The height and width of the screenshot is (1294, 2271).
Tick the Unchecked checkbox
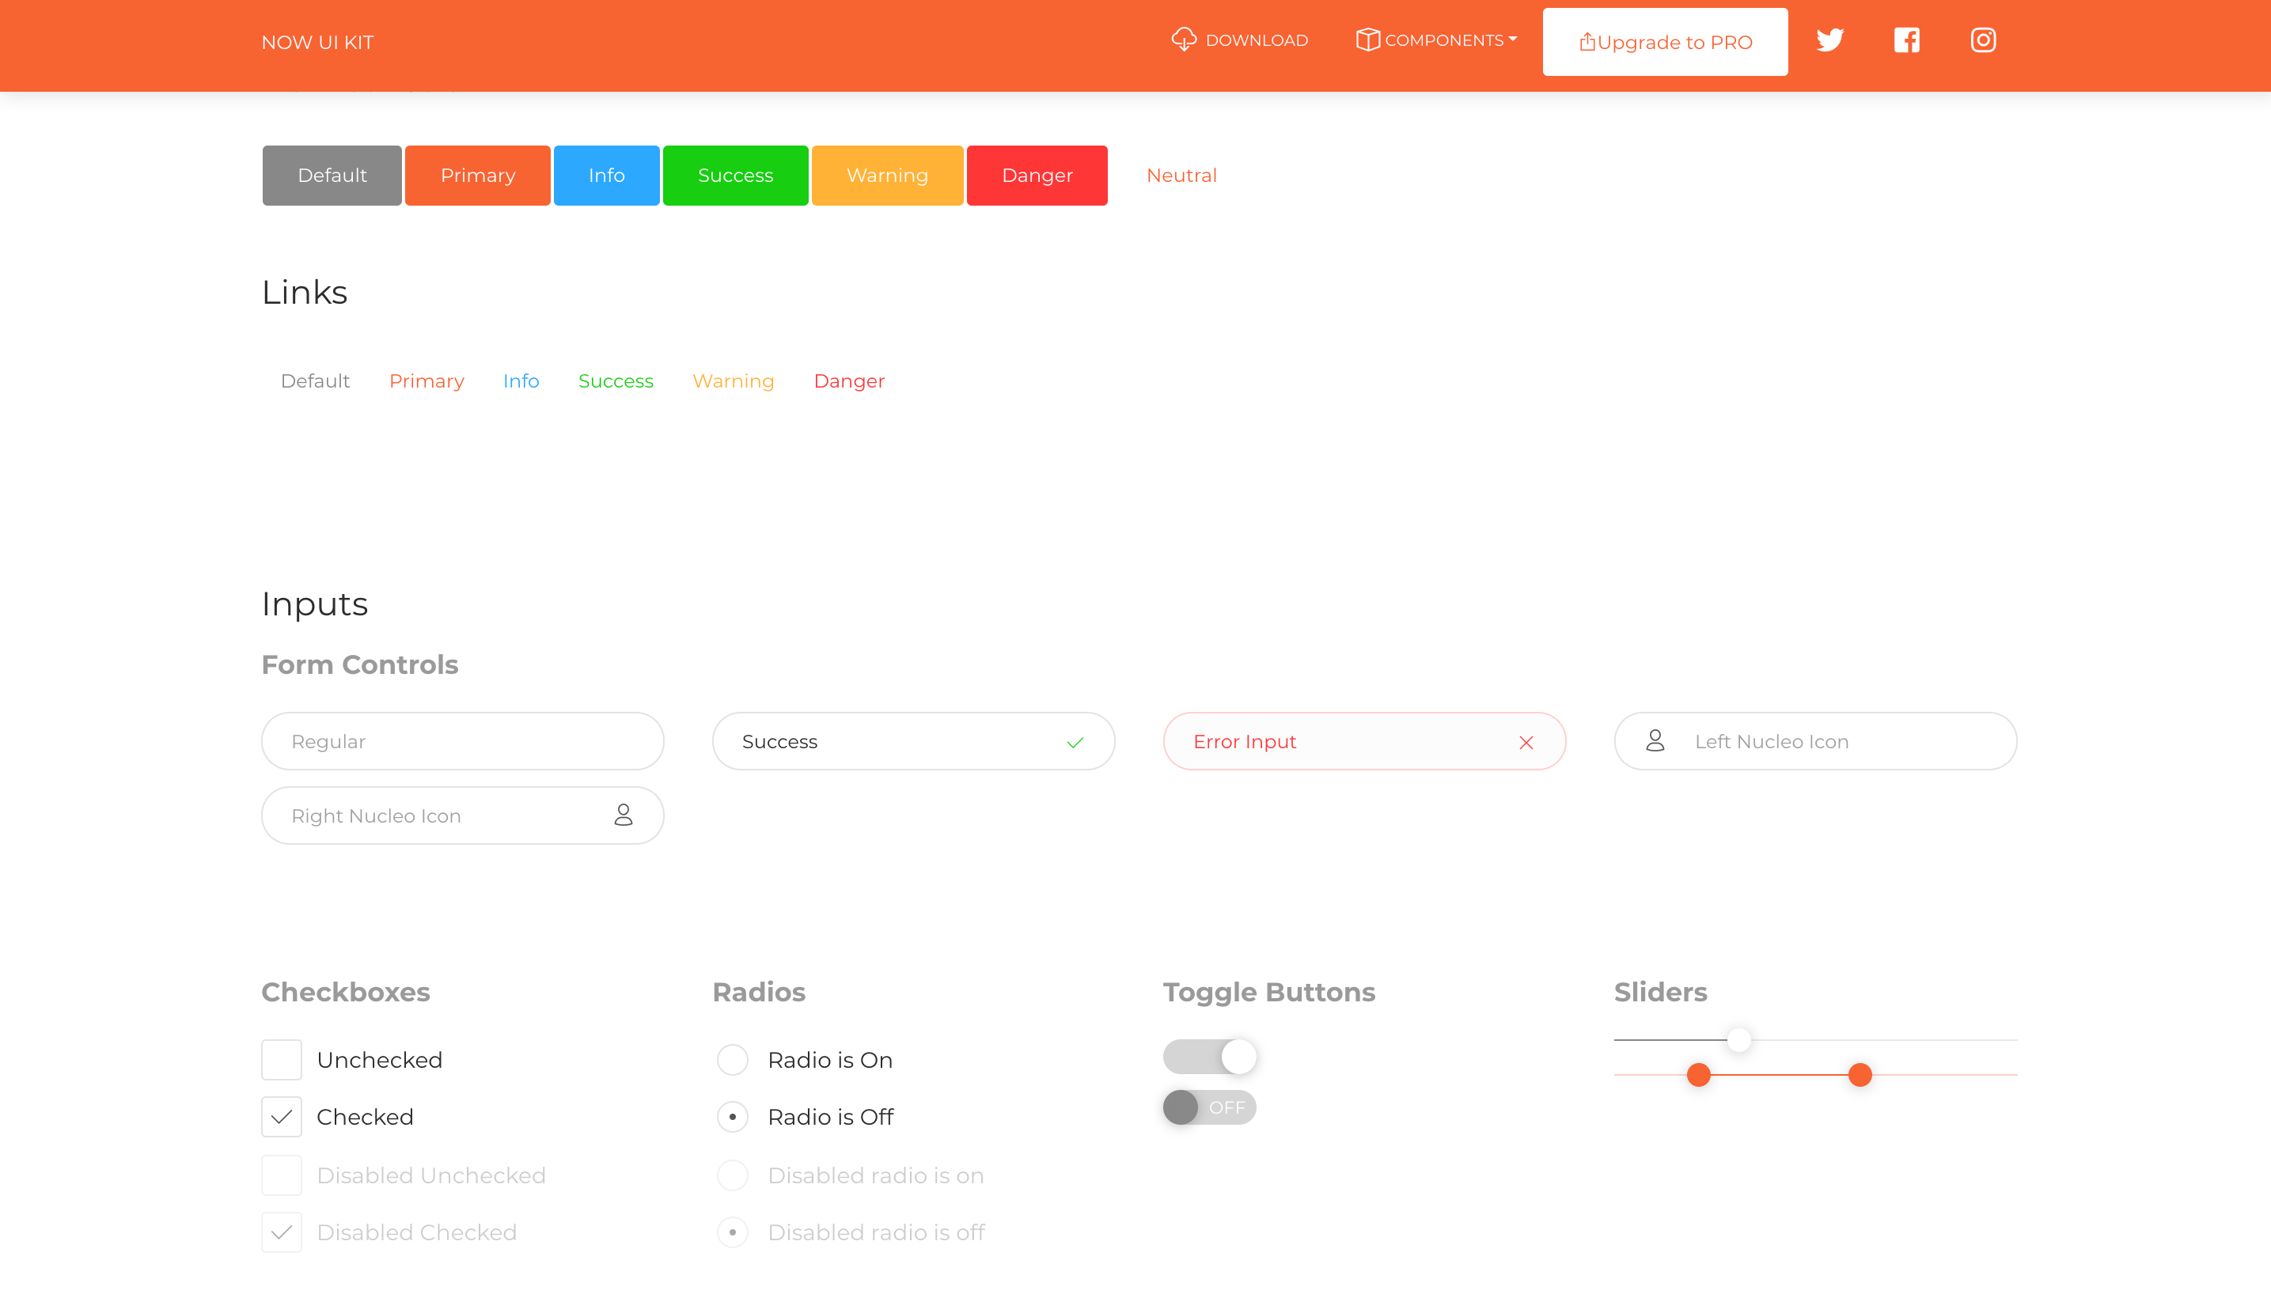[x=282, y=1059]
